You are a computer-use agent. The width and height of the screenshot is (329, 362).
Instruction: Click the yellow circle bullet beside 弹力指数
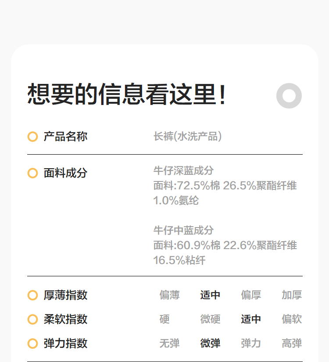(x=32, y=344)
